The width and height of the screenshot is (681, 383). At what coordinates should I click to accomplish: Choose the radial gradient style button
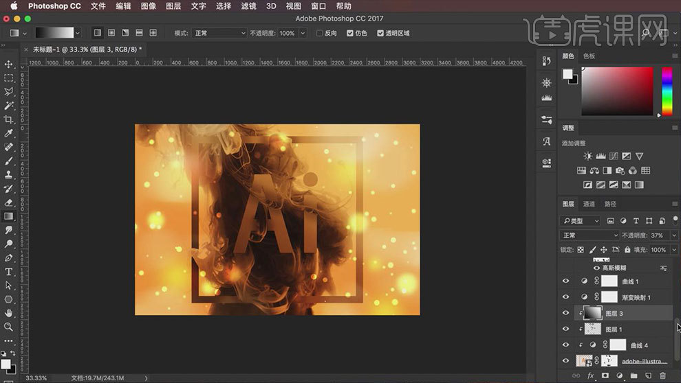[111, 33]
